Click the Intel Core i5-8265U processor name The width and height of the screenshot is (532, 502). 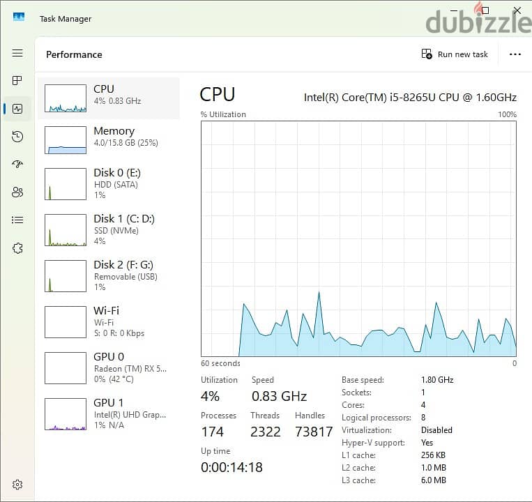pos(410,98)
